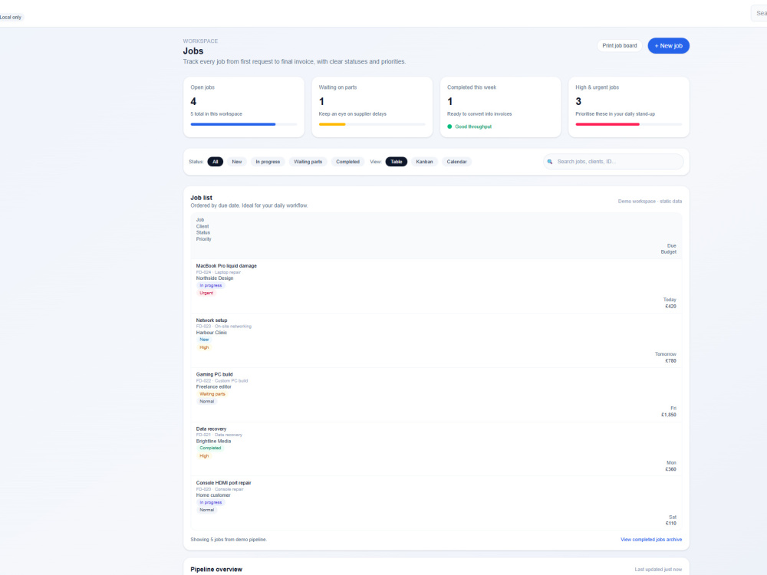The height and width of the screenshot is (575, 767).
Task: Filter status by In progress
Action: [x=268, y=162]
